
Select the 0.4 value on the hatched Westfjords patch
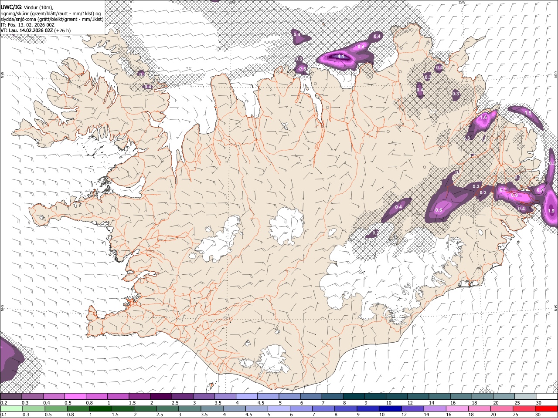point(148,87)
